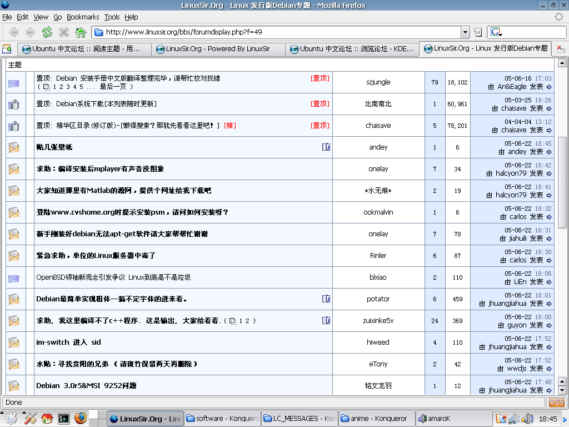Click the page scroll-up arrow at top

[562, 63]
